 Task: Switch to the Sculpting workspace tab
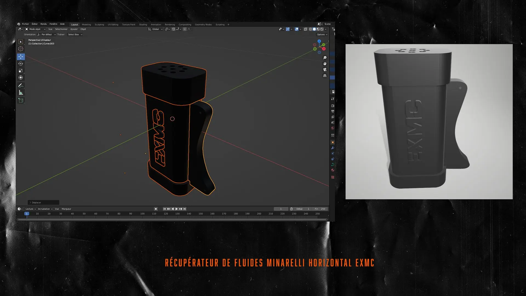[99, 25]
